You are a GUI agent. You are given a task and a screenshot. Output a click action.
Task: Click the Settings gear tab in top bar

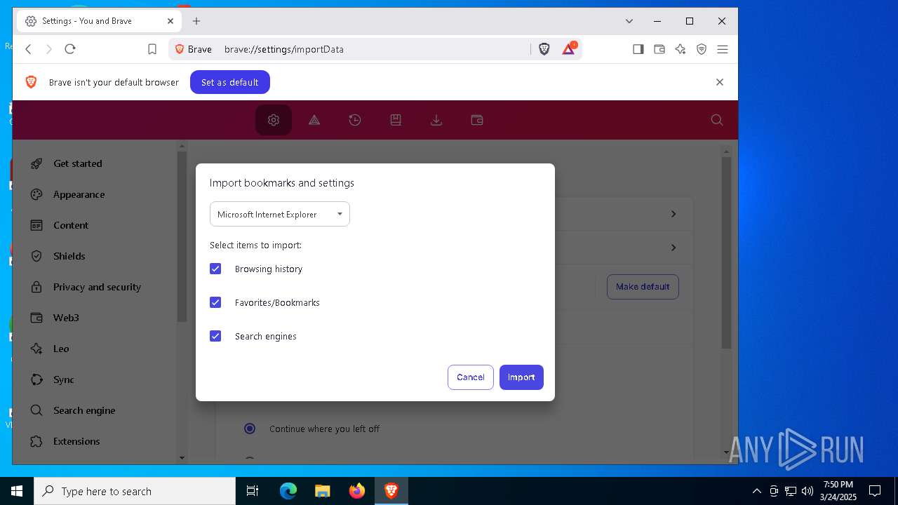tap(274, 120)
